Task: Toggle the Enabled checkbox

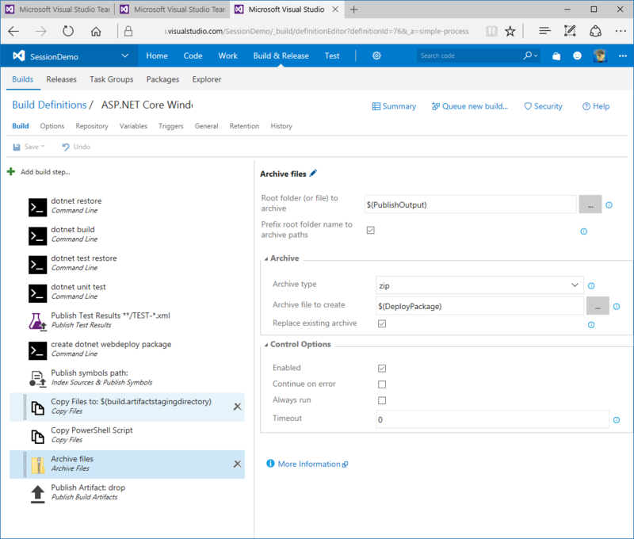Action: tap(382, 369)
